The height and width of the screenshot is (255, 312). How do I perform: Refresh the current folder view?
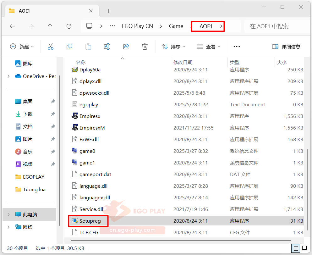pyautogui.click(x=69, y=26)
